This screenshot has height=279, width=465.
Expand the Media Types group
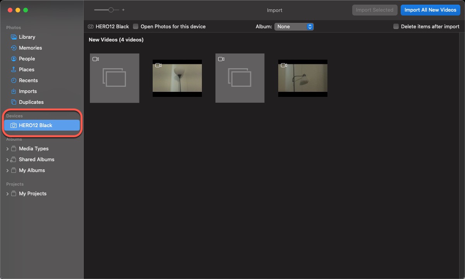point(7,149)
